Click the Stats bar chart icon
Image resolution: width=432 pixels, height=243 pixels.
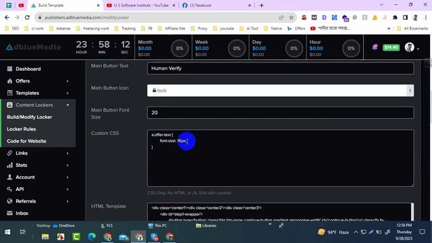click(9, 165)
